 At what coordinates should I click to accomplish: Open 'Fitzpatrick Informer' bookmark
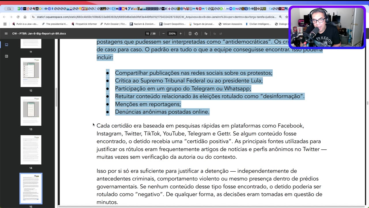click(84, 24)
